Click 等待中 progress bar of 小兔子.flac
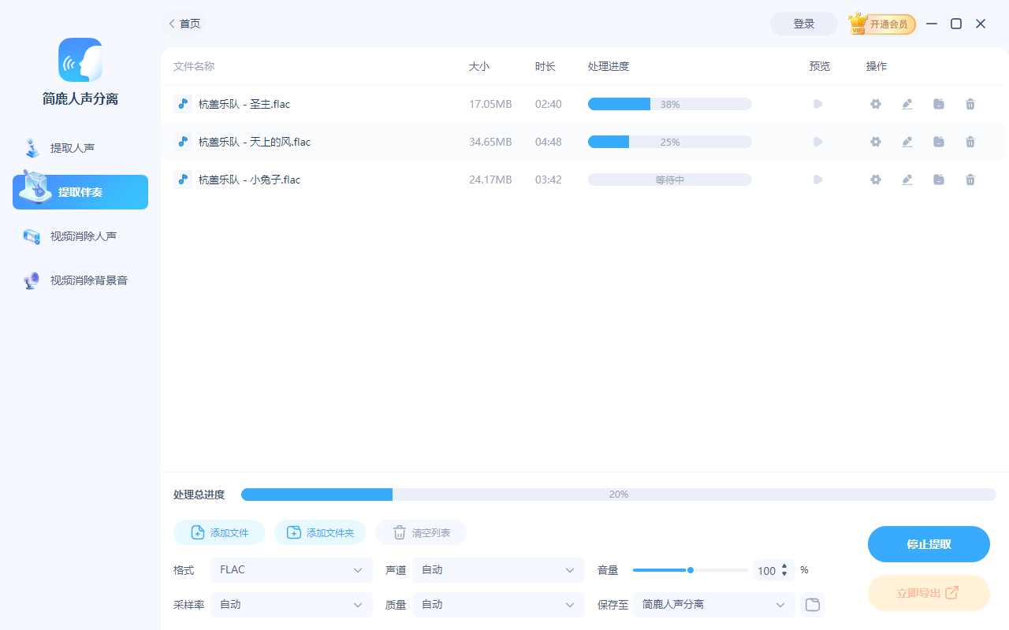The image size is (1009, 630). (x=670, y=180)
